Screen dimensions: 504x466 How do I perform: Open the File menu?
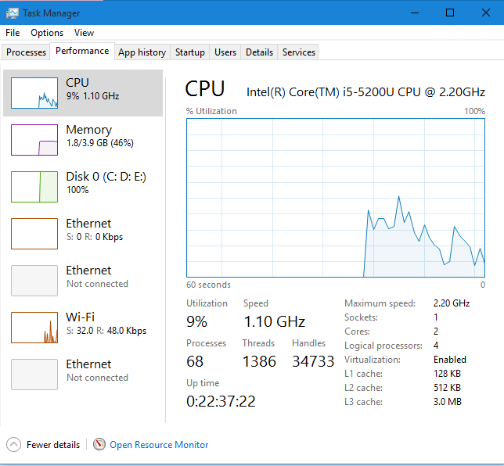(13, 33)
